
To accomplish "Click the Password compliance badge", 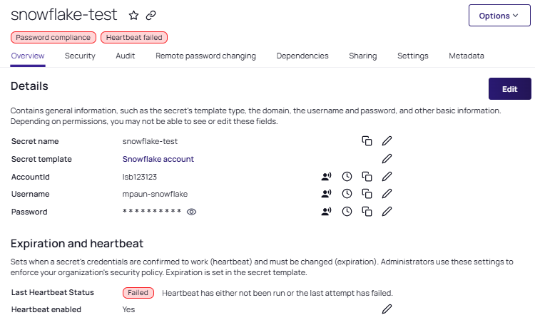I will 53,37.
